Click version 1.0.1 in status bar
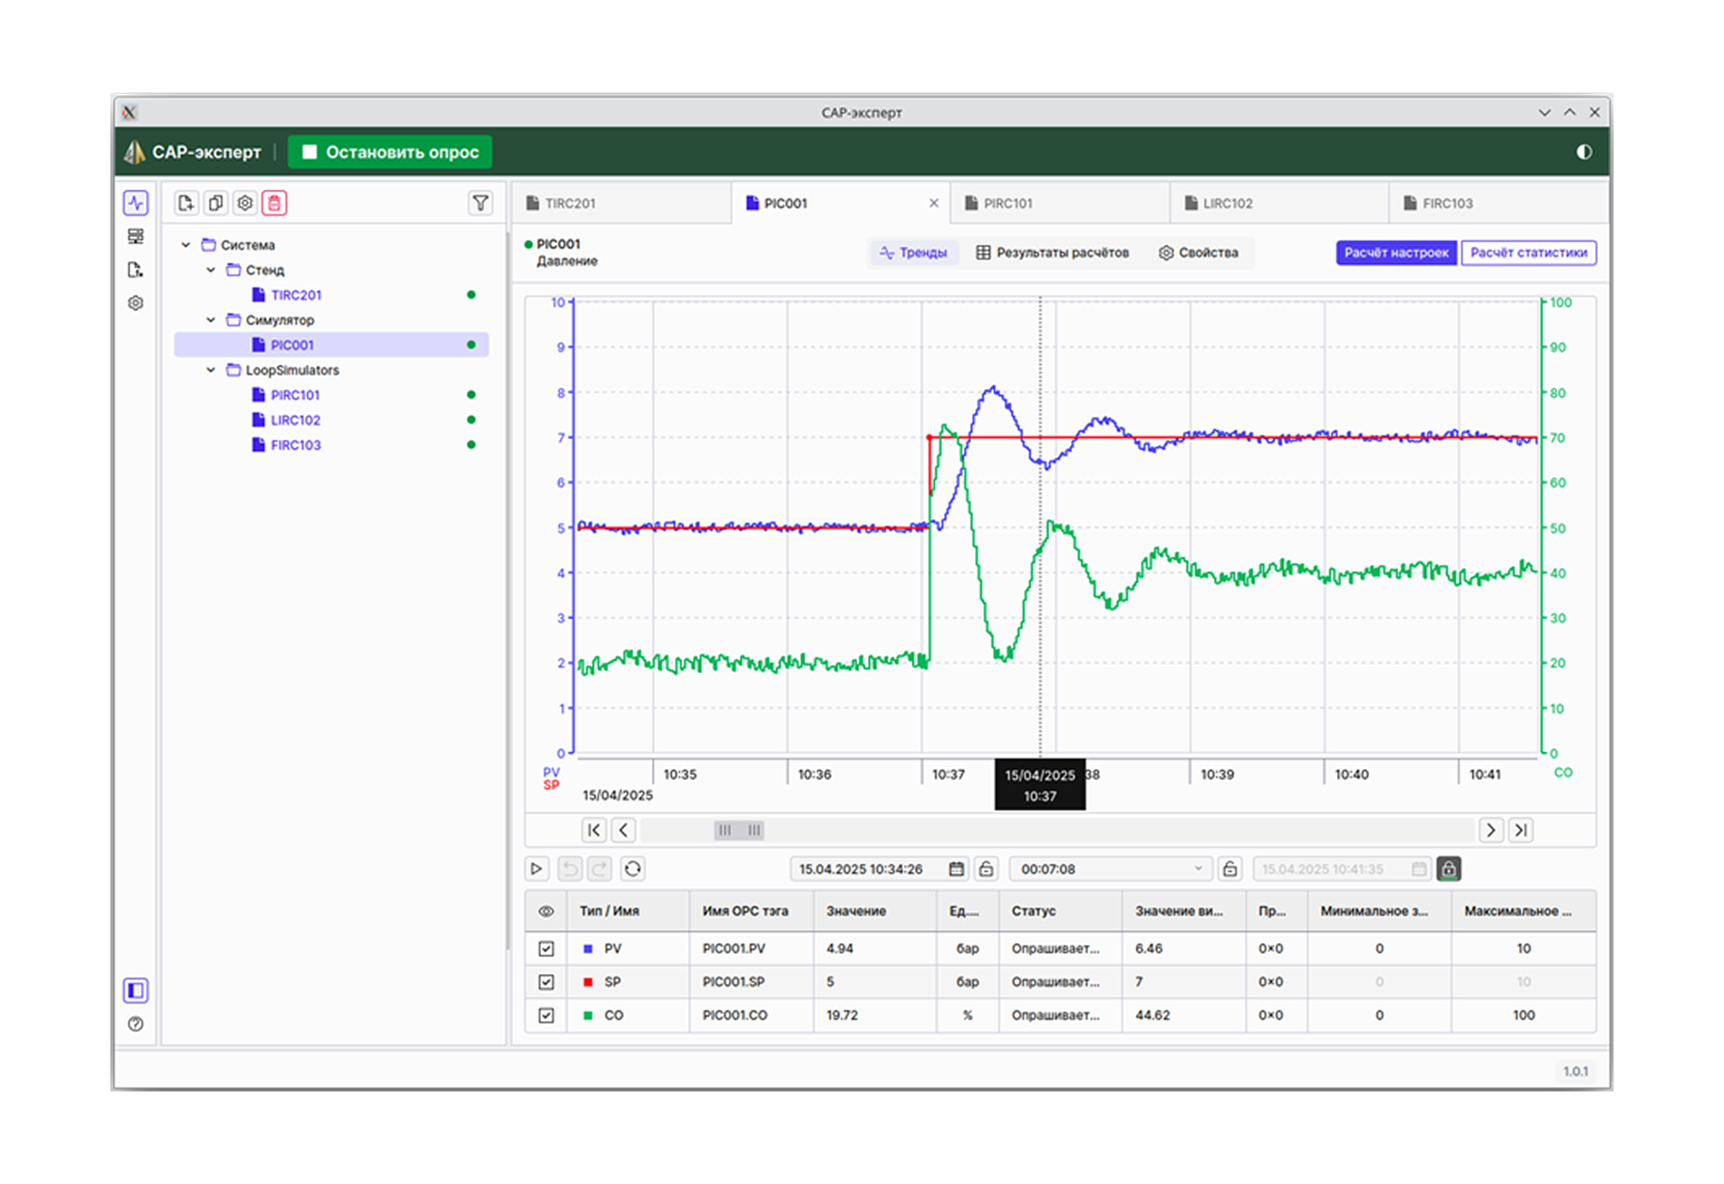This screenshot has width=1724, height=1184. point(1575,1071)
